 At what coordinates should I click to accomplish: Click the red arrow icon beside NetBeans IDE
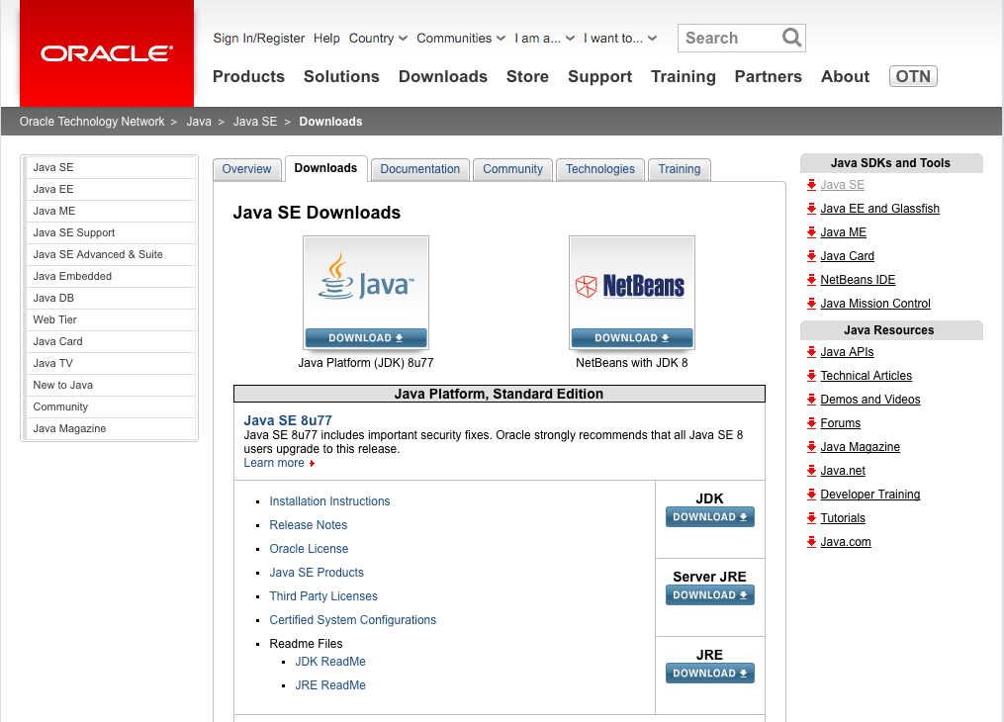(x=811, y=280)
